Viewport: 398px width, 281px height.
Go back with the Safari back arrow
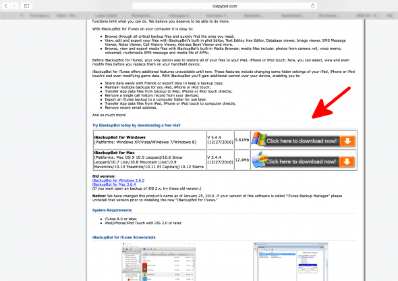[x=5, y=5]
